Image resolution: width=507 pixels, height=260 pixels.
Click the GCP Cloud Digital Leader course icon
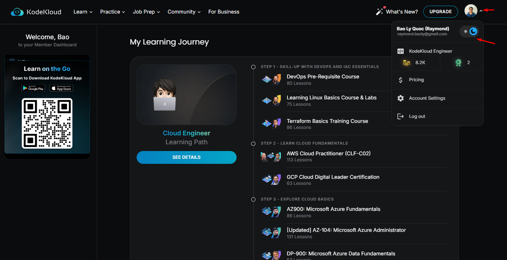(x=272, y=180)
